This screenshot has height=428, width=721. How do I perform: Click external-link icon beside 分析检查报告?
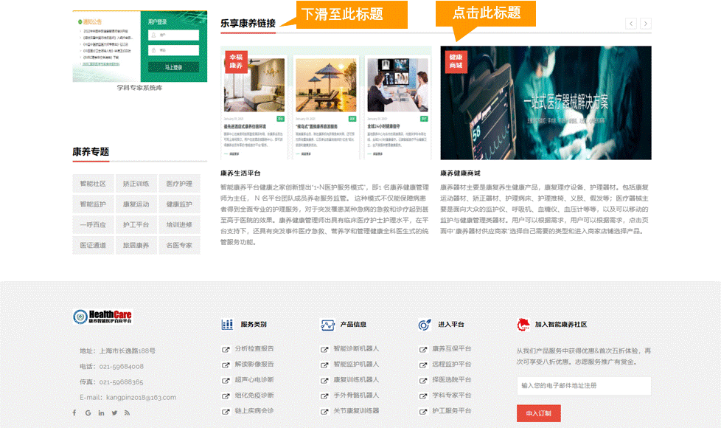[x=226, y=349]
